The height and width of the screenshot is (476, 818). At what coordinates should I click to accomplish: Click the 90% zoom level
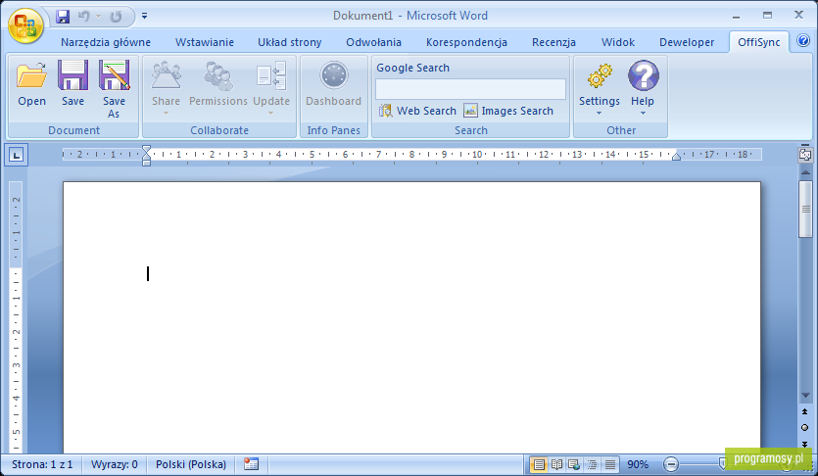638,464
